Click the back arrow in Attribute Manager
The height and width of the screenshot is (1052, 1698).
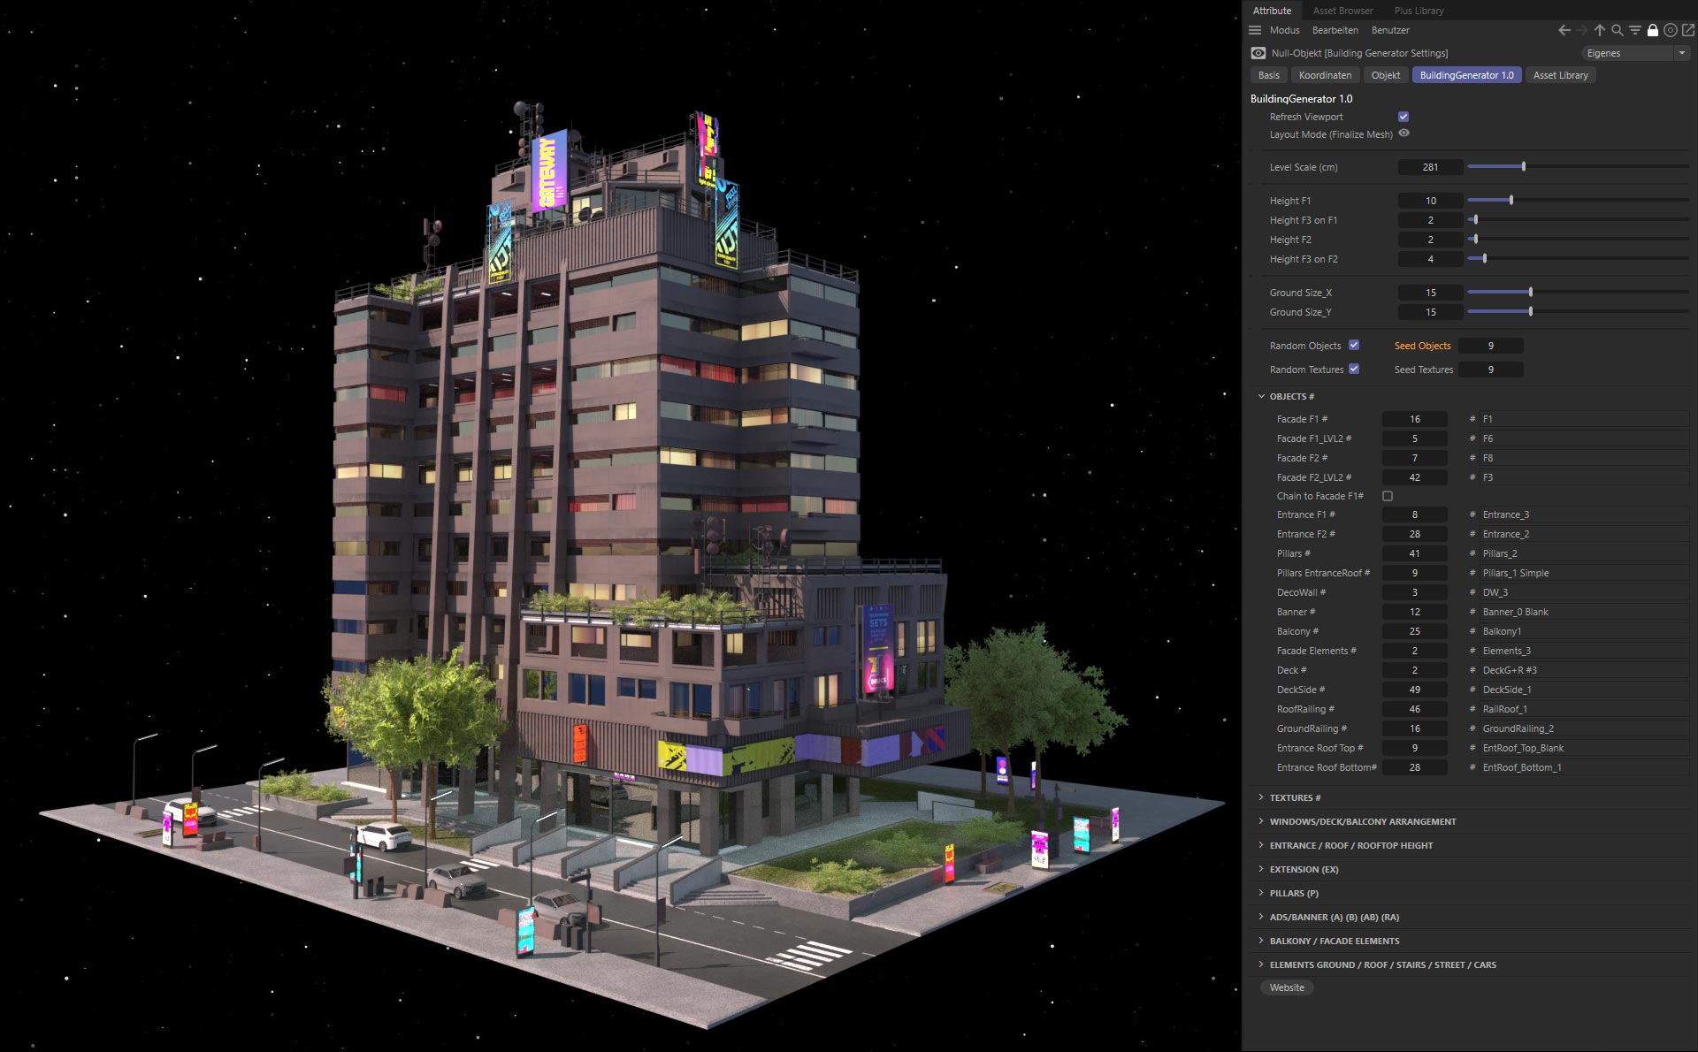point(1564,30)
